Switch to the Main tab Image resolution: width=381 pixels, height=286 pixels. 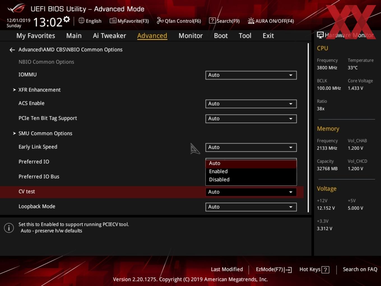(74, 36)
